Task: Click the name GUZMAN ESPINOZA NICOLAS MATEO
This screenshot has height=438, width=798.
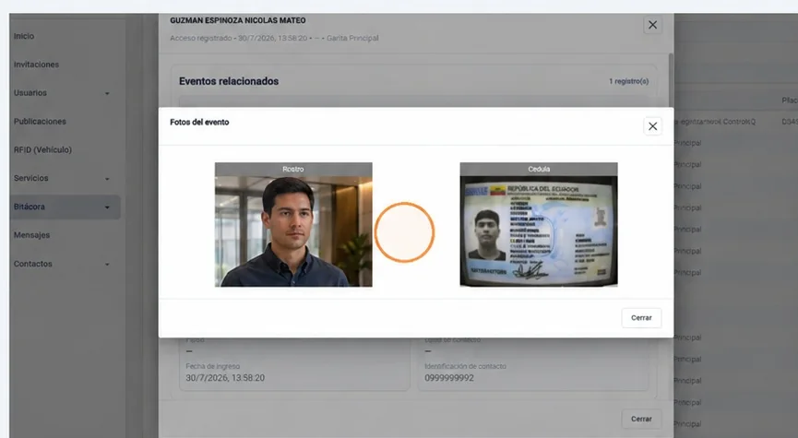Action: pos(238,21)
